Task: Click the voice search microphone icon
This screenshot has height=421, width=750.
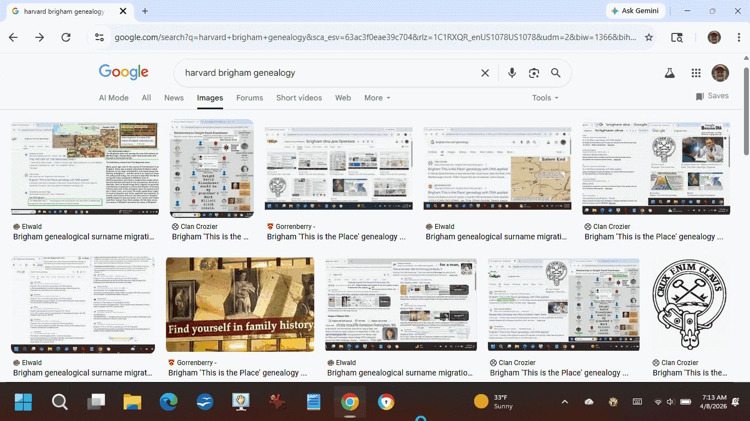Action: tap(512, 73)
